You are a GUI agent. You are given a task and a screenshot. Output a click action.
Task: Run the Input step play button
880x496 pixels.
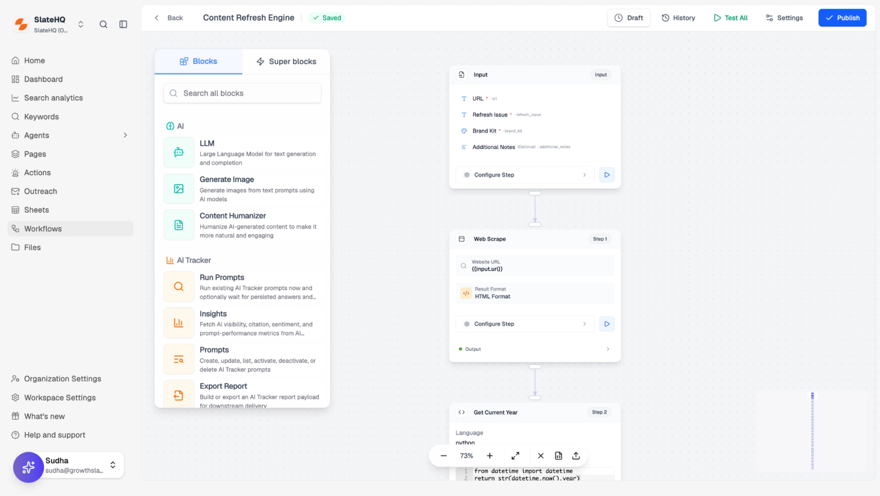pos(607,175)
